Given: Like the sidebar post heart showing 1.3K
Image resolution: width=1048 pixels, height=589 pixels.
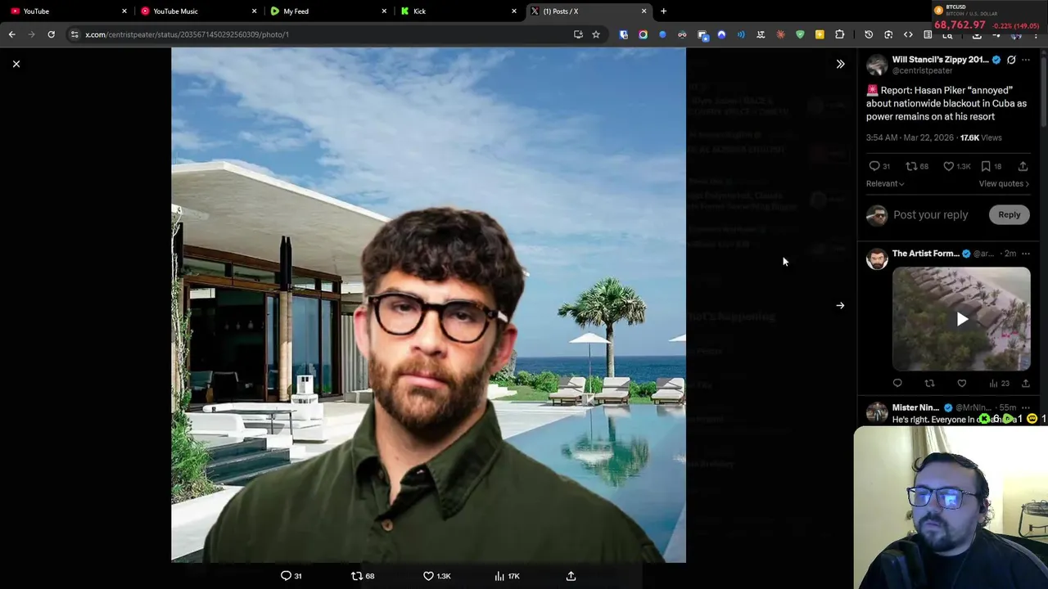Looking at the screenshot, I should (x=956, y=166).
